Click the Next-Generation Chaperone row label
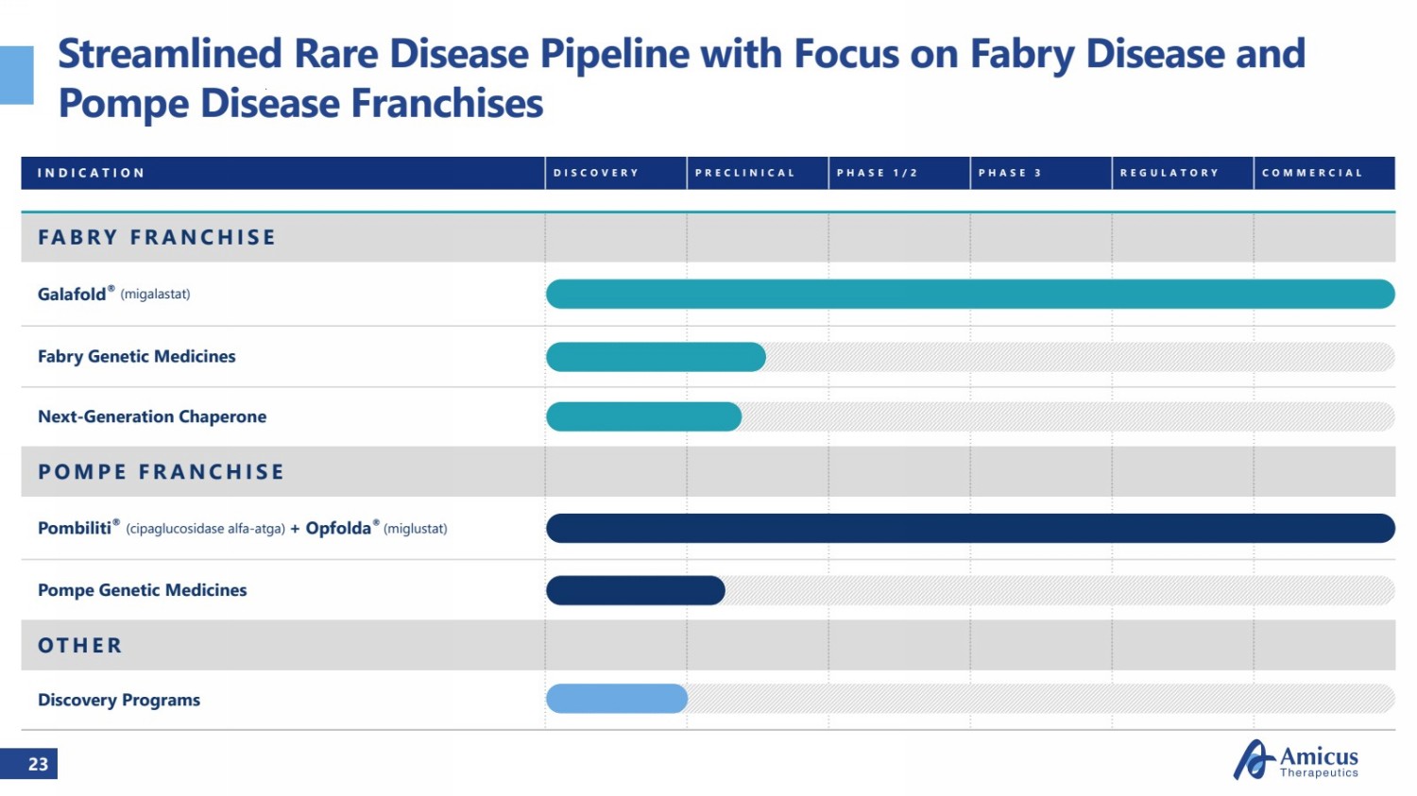 152,416
